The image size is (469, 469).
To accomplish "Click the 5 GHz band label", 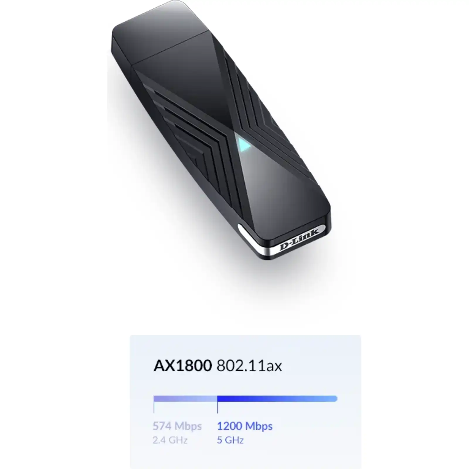I will point(230,440).
